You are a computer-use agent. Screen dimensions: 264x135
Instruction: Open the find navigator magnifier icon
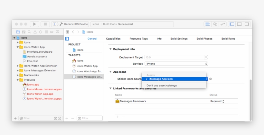pos(29,32)
